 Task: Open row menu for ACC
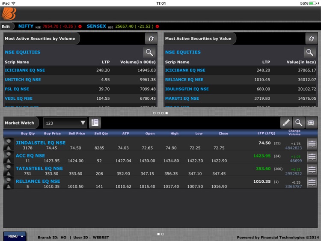tap(312, 157)
